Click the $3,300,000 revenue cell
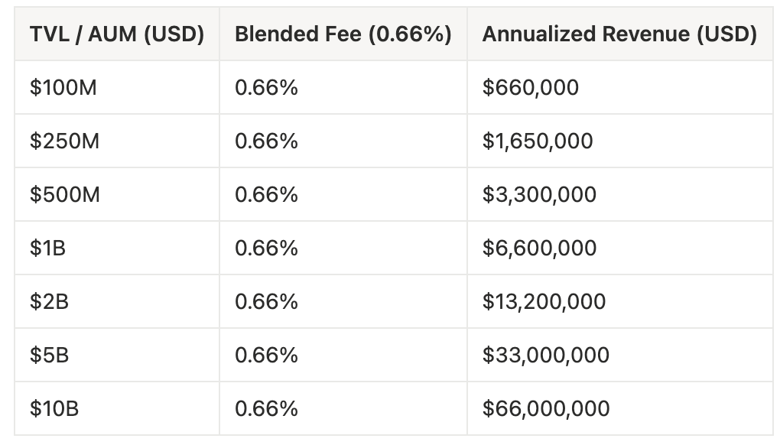The height and width of the screenshot is (445, 780). pos(539,195)
